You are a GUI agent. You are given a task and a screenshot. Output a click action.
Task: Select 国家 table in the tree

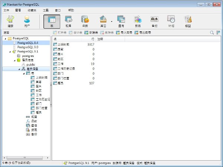39,82
